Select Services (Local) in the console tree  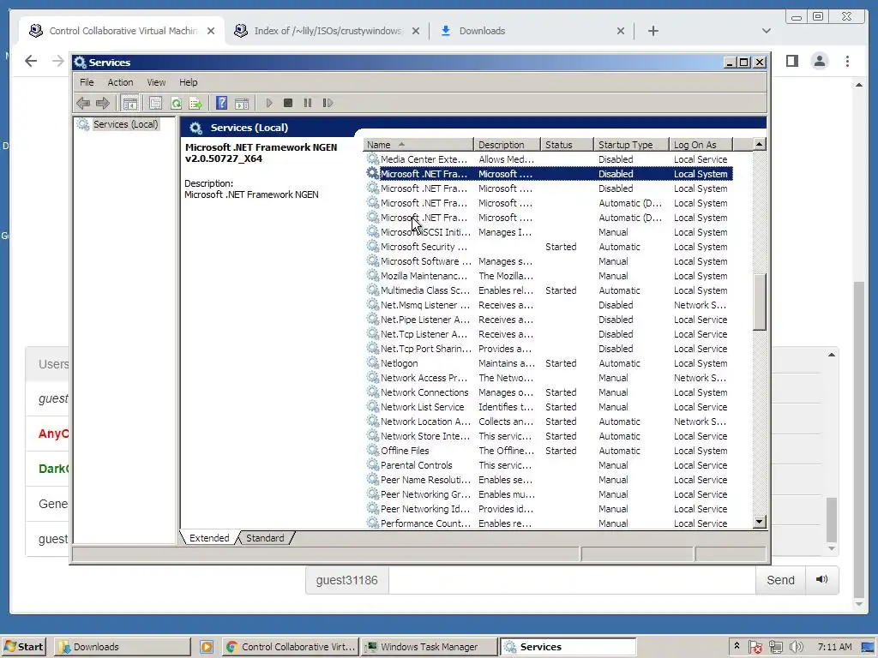[x=125, y=124]
